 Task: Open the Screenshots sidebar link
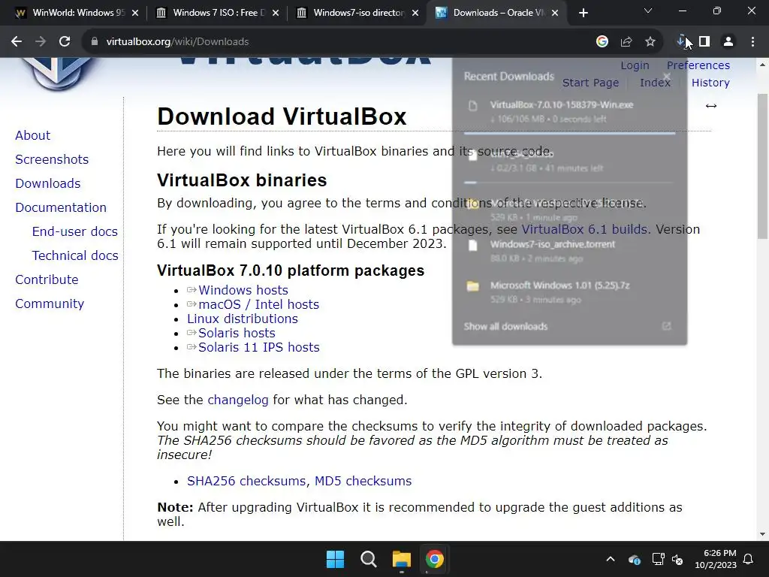[52, 159]
